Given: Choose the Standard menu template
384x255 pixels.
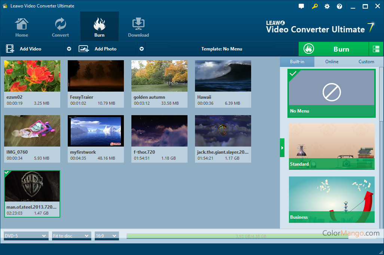Looking at the screenshot, I should tap(332, 146).
